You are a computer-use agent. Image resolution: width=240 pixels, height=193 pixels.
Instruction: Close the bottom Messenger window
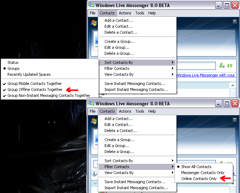(235, 104)
